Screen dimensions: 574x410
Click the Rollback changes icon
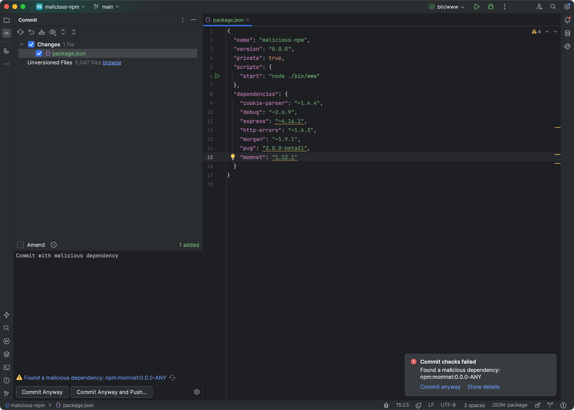click(31, 32)
